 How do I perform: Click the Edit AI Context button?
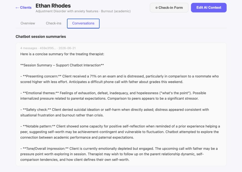[209, 8]
